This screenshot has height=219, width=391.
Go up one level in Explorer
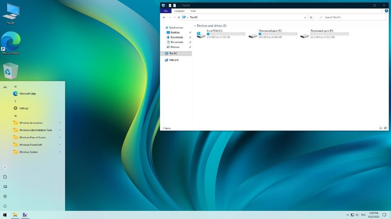click(x=179, y=18)
